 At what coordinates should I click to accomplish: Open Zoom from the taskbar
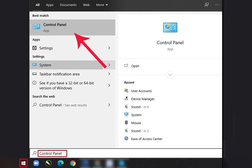click(x=36, y=163)
